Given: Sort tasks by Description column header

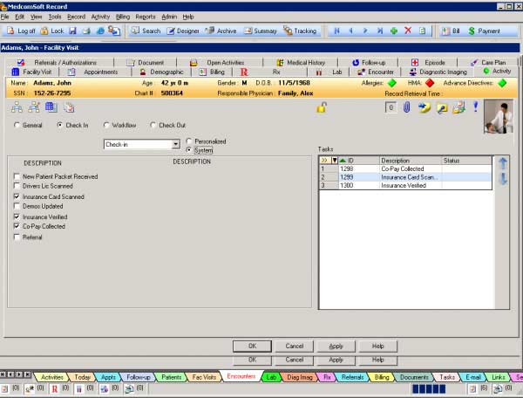Looking at the screenshot, I should 411,161.
